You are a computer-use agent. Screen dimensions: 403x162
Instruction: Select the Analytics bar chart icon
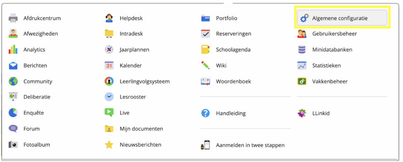tap(13, 50)
